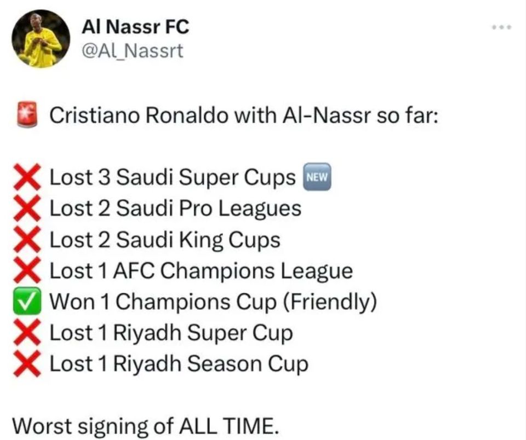The height and width of the screenshot is (440, 526).
Task: Click the 'Won 1 Champions Cup (Friendly)' line
Action: (213, 302)
